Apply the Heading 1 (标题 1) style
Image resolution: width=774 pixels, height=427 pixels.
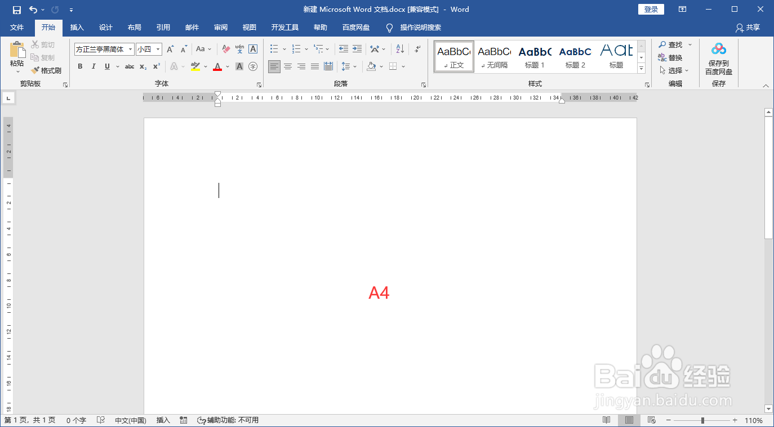[535, 56]
